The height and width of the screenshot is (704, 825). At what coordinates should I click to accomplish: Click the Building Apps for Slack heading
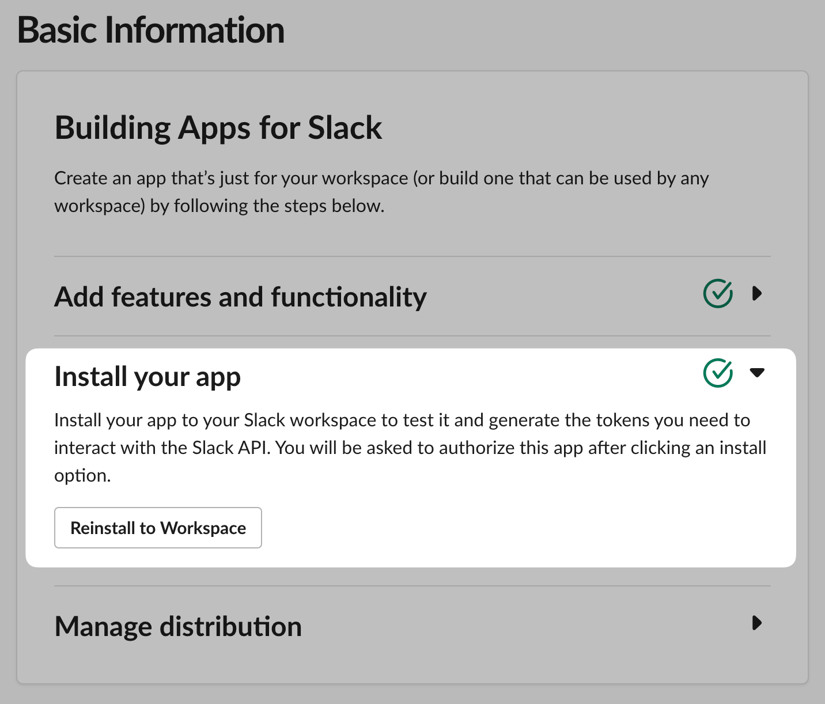(x=218, y=128)
